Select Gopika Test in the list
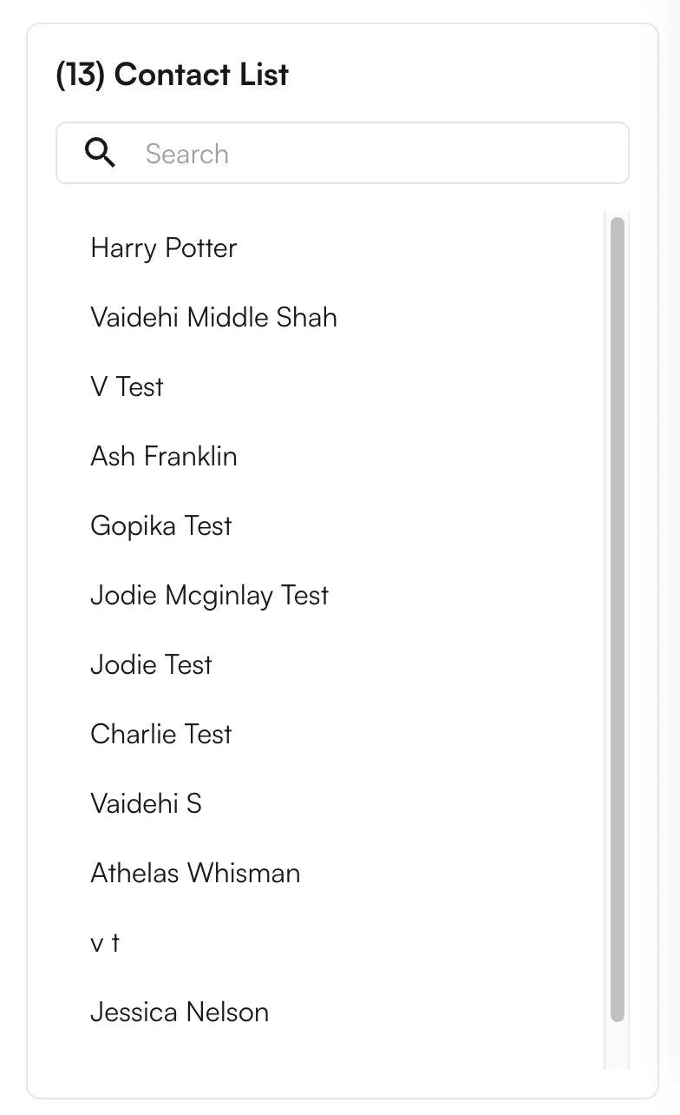This screenshot has width=680, height=1115. click(161, 525)
